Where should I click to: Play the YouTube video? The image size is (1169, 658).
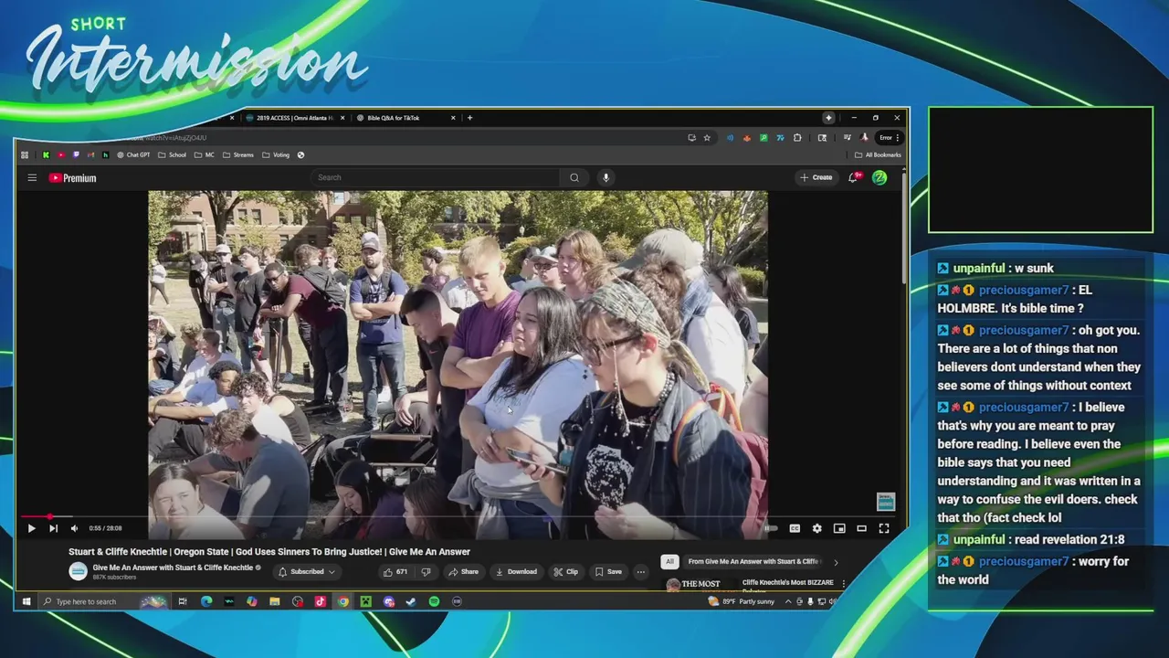(31, 528)
